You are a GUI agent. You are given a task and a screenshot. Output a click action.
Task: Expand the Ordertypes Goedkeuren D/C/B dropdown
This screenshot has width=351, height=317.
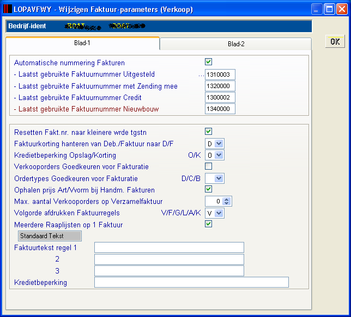219,178
